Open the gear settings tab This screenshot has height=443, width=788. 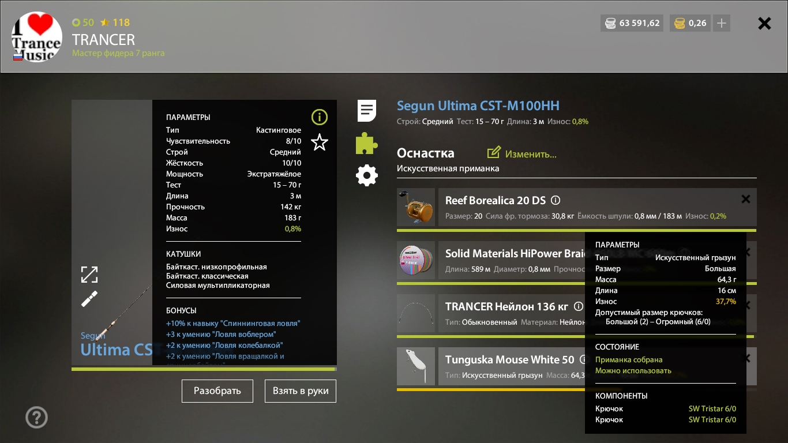pos(367,175)
